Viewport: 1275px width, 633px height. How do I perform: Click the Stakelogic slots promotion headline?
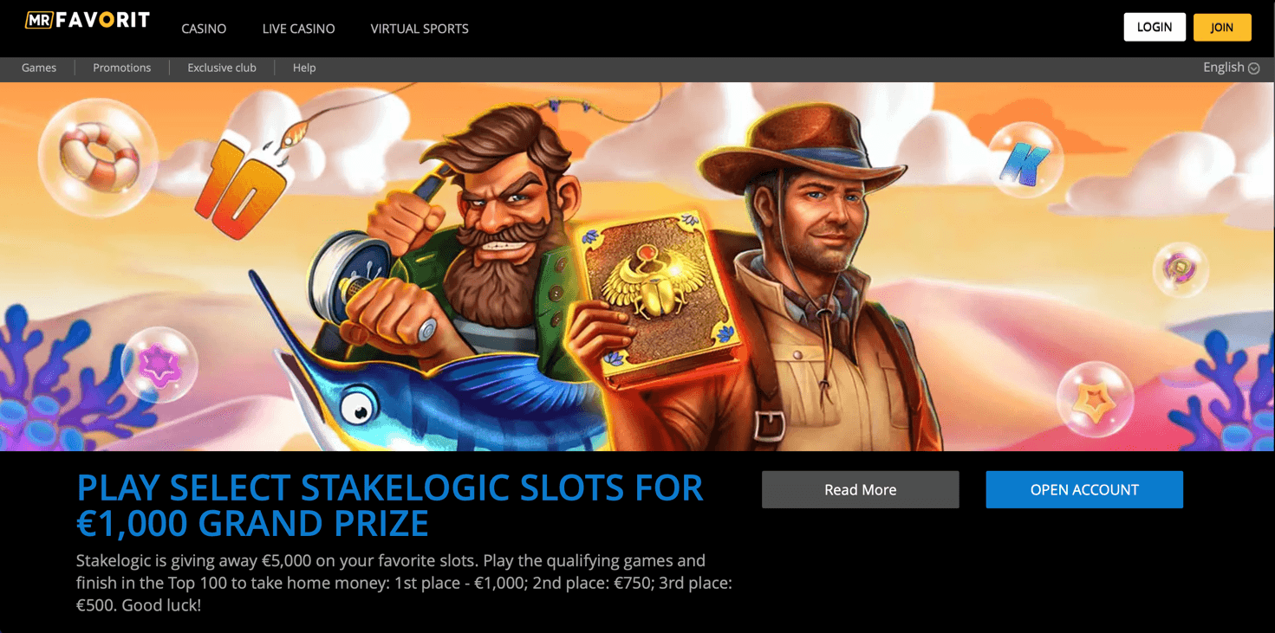(x=390, y=506)
